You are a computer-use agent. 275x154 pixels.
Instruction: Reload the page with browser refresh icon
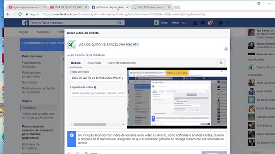tap(20, 14)
